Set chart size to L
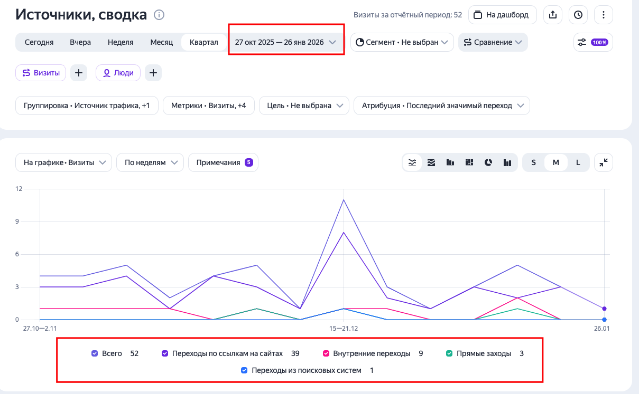Viewport: 639px width, 394px height. coord(578,162)
